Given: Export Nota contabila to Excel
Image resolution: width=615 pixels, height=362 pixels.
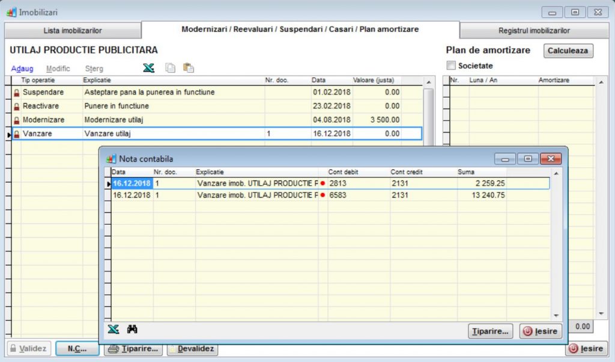Looking at the screenshot, I should (x=114, y=329).
